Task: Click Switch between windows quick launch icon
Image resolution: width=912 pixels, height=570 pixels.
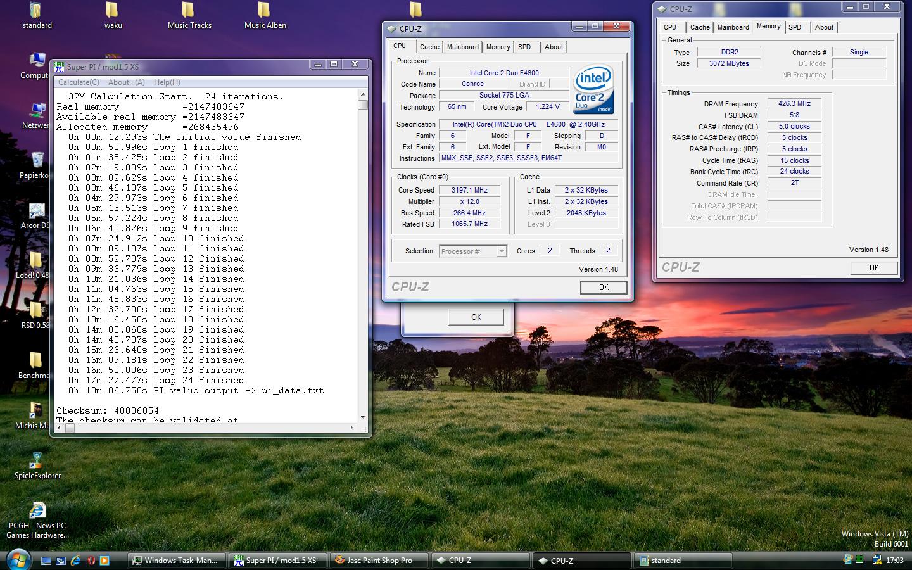Action: [61, 560]
